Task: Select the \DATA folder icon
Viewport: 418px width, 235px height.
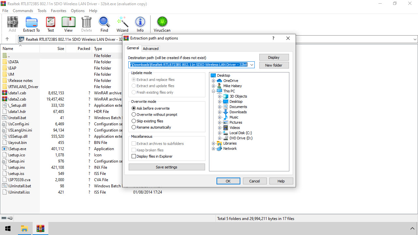Action: [x=5, y=62]
